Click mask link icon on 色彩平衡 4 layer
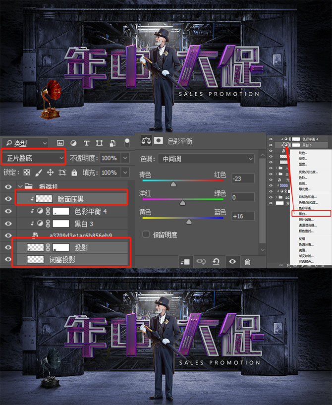Viewport: 332px width, 405px height. pos(48,211)
